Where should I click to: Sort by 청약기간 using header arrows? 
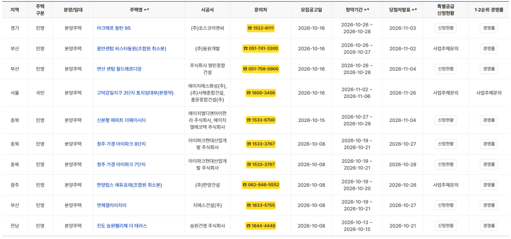(367, 10)
